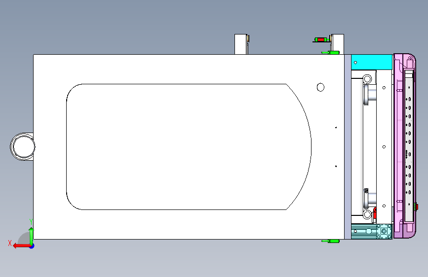This screenshot has width=428, height=277.
Task: Select the cyan block at top right
Action: click(x=372, y=62)
